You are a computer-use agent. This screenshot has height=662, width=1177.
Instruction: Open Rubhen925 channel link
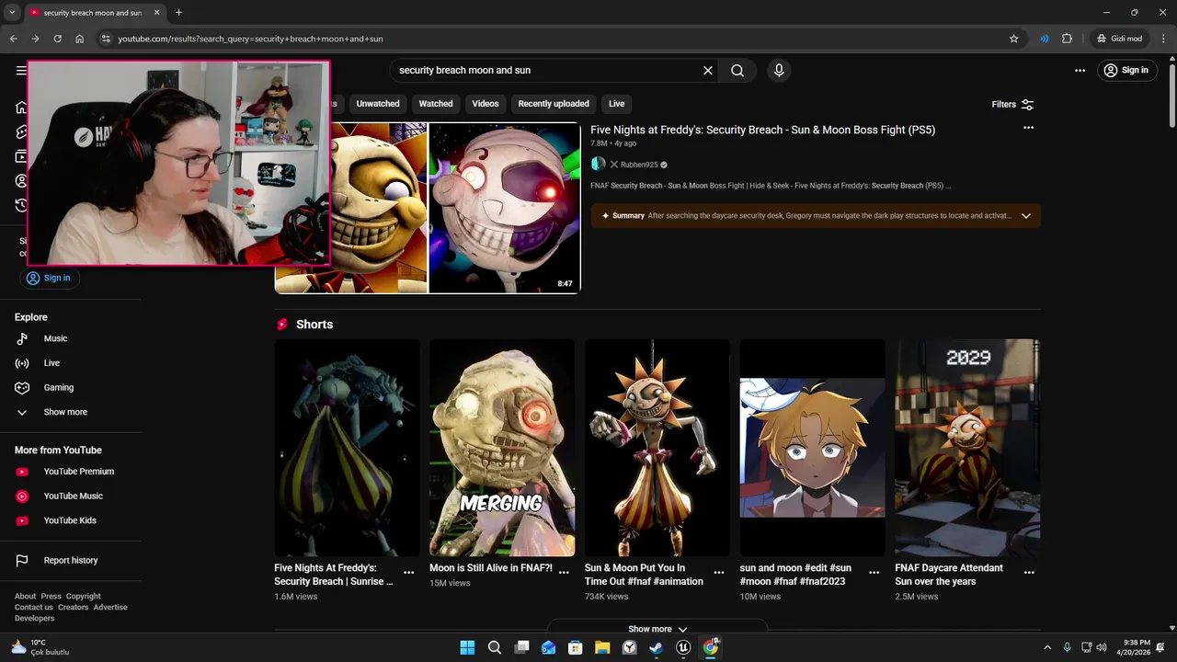(x=639, y=165)
